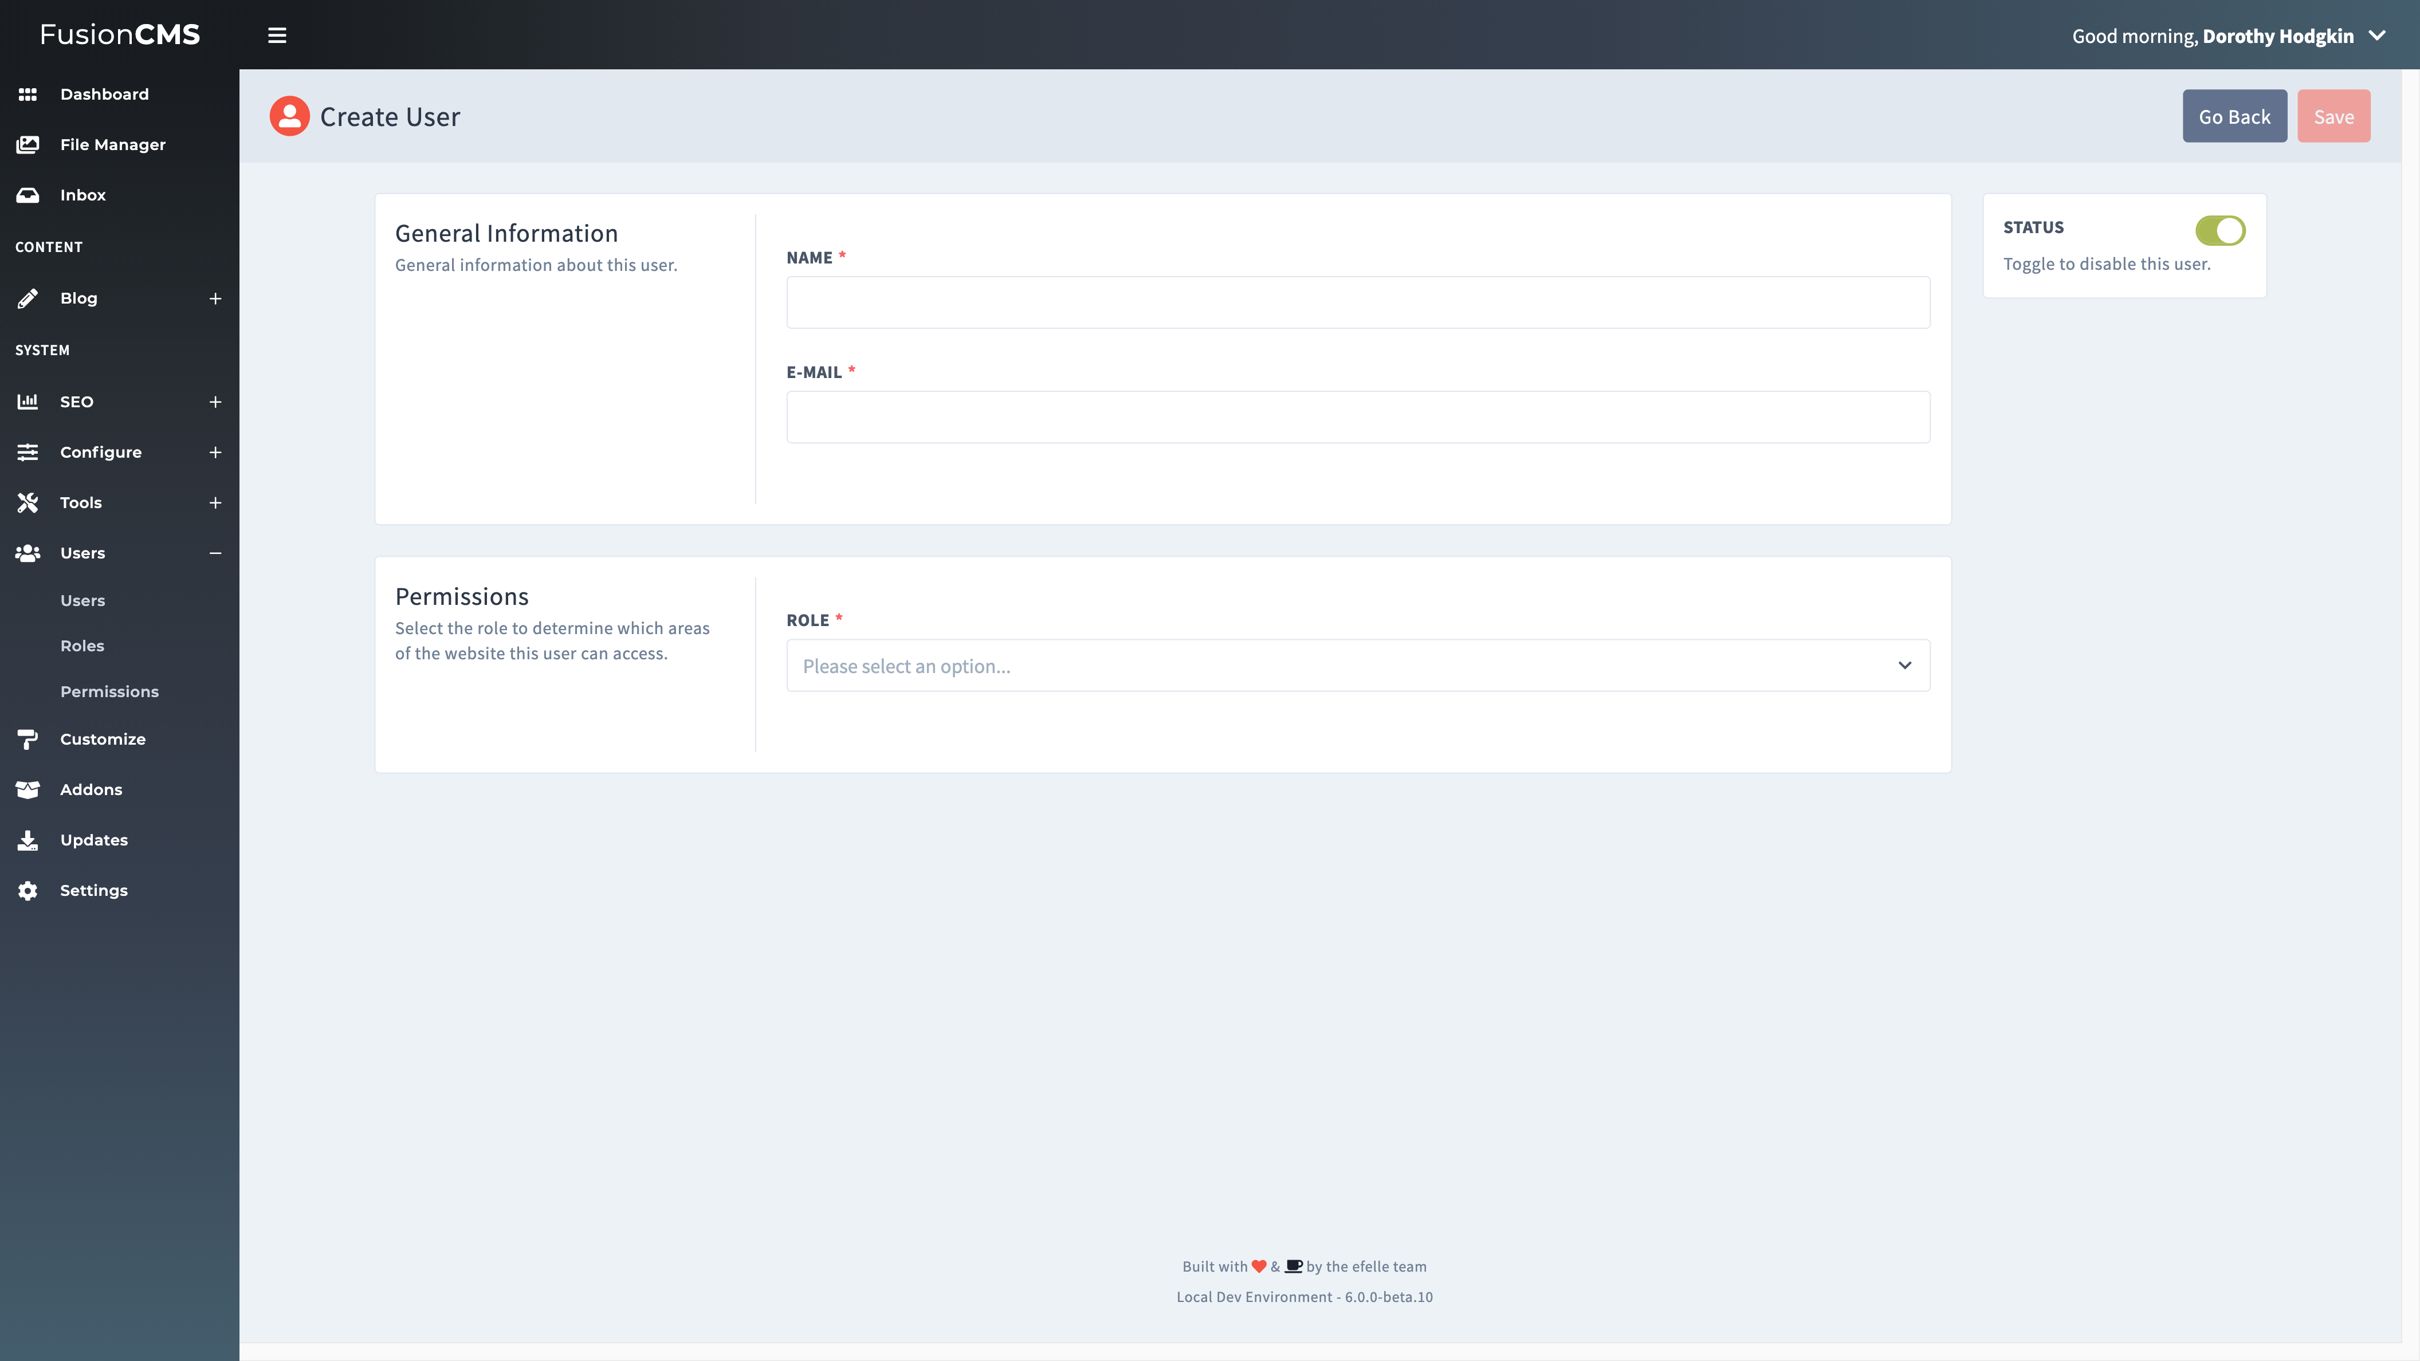
Task: Click the E-mail input field
Action: coord(1357,417)
